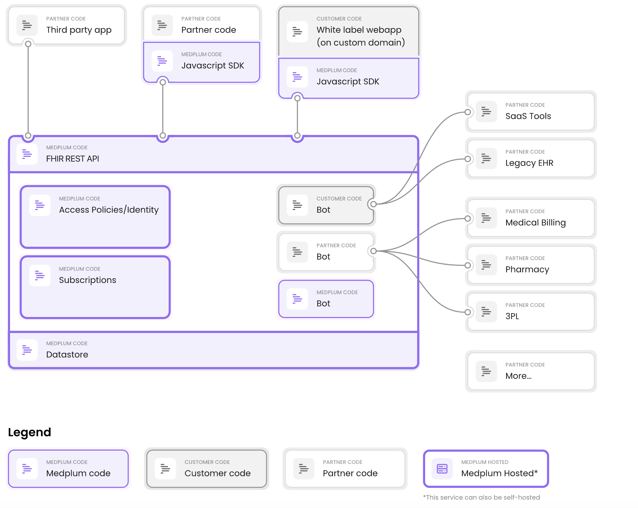Click the SaaS Tools card icon
Image resolution: width=638 pixels, height=508 pixels.
tap(486, 111)
